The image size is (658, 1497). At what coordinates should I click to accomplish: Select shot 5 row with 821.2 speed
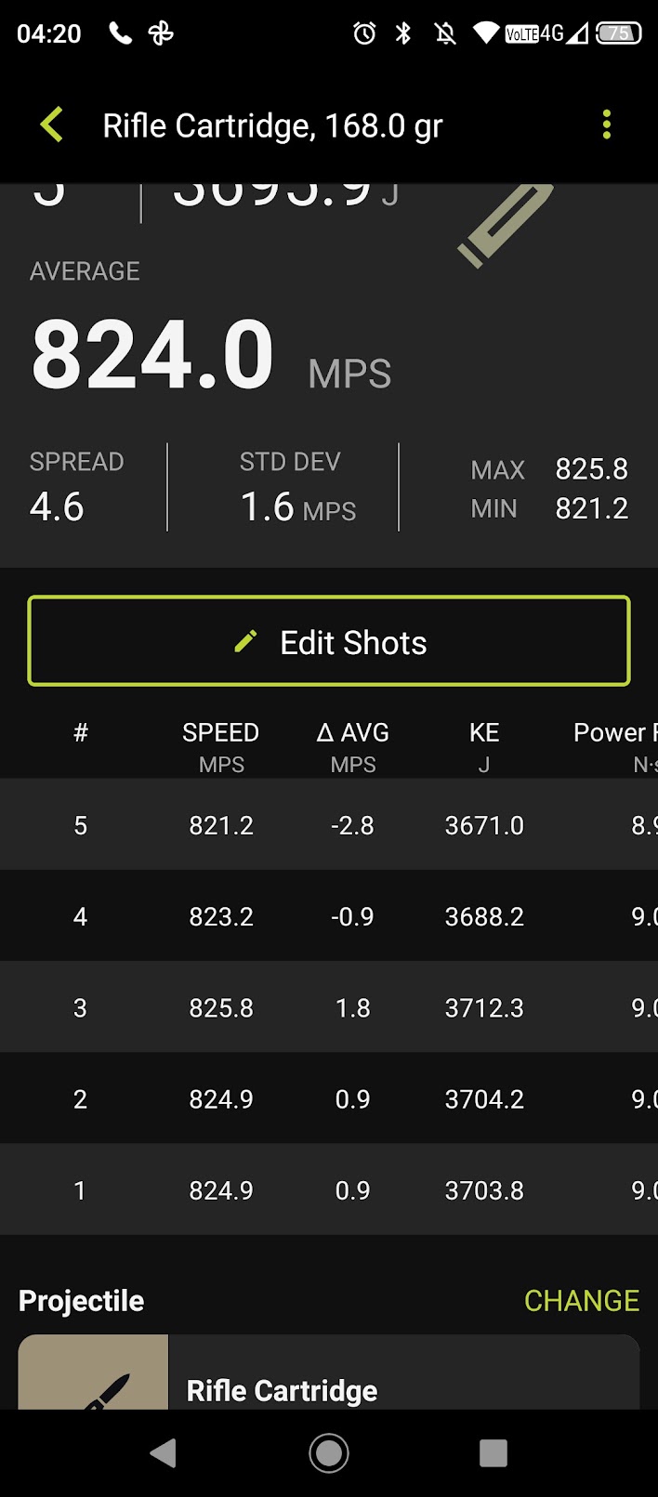point(329,824)
